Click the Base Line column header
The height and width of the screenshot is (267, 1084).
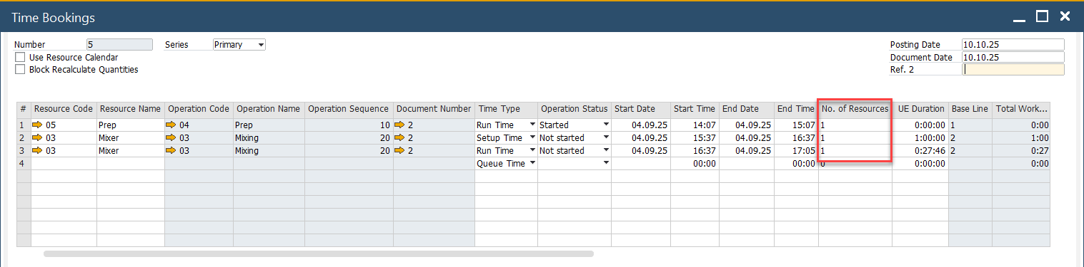coord(970,109)
